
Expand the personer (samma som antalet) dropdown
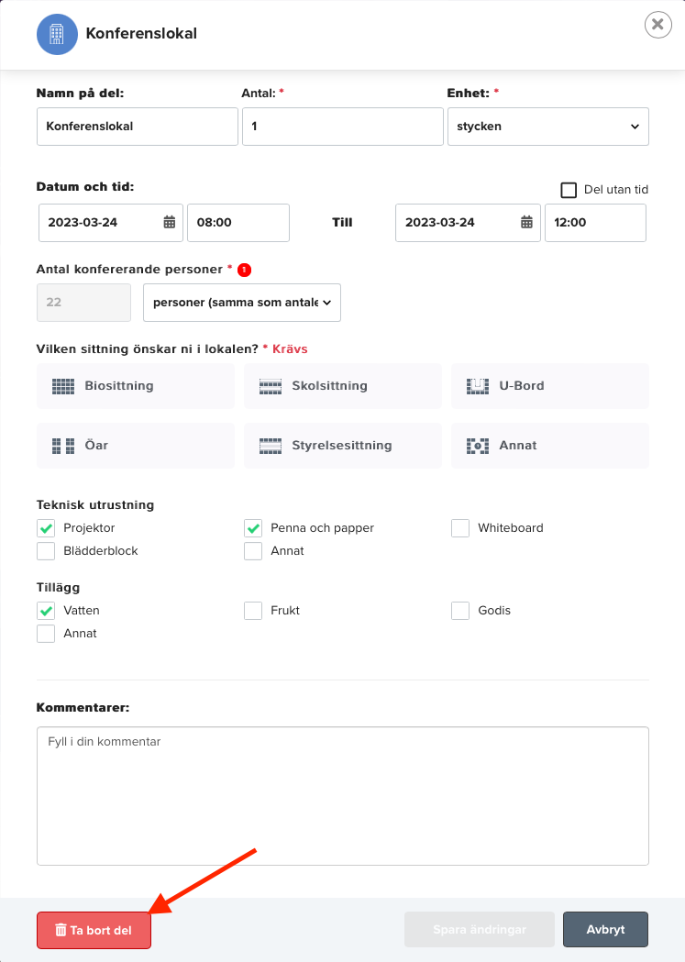point(242,303)
